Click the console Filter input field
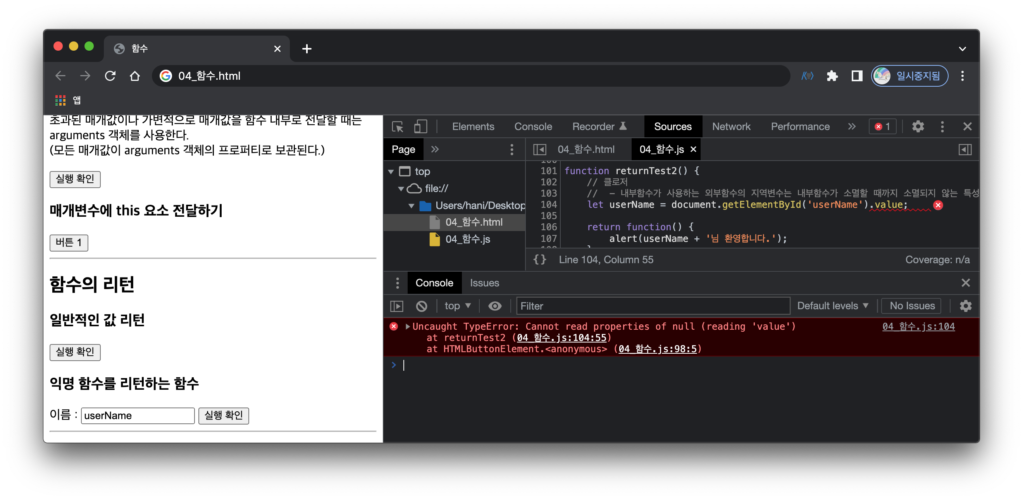Image resolution: width=1023 pixels, height=500 pixels. (x=652, y=306)
